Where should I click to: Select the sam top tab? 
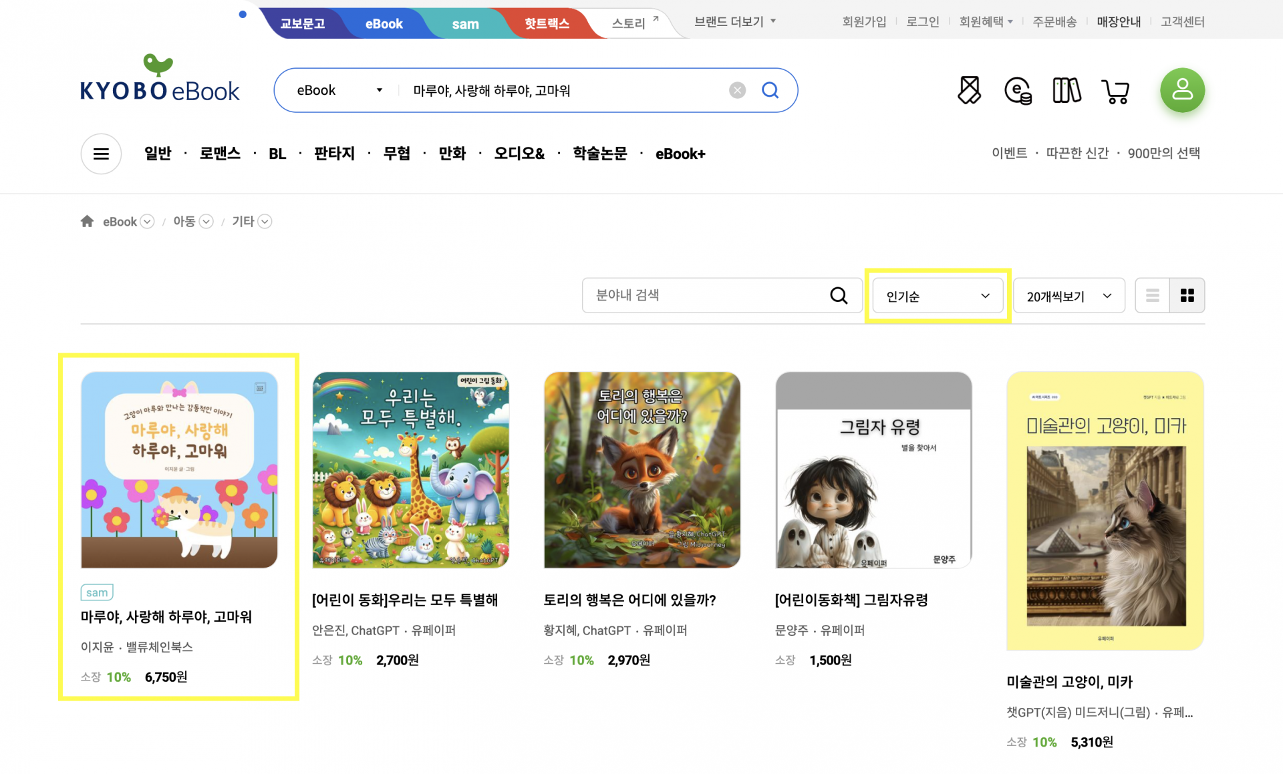tap(465, 24)
